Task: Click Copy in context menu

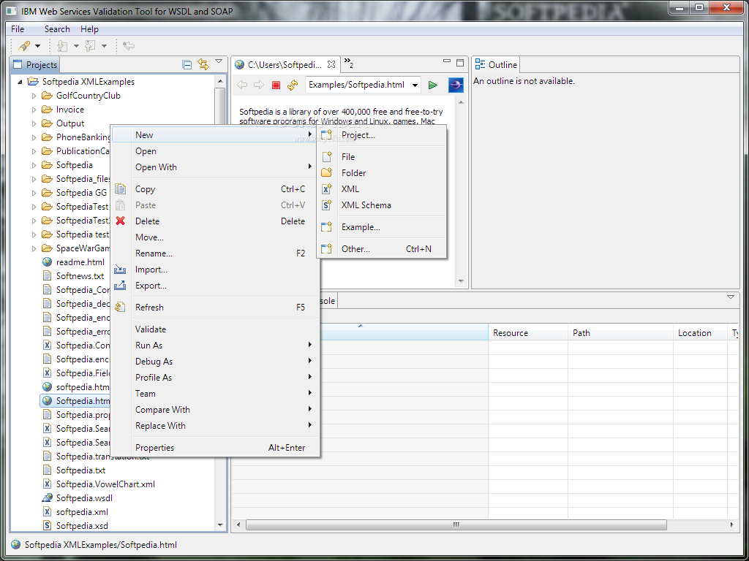Action: point(215,189)
